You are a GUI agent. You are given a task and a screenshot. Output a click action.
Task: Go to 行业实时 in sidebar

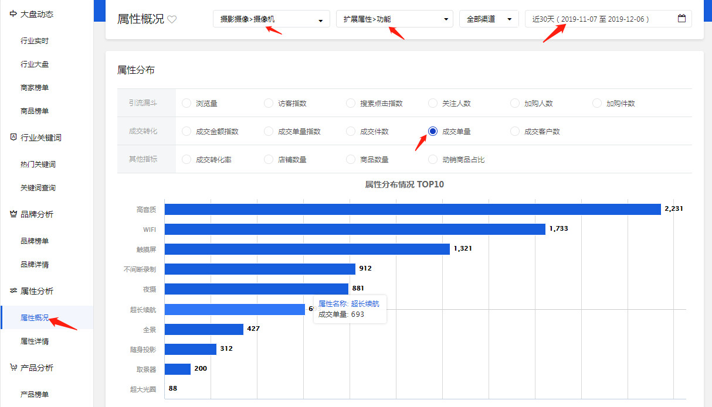point(35,41)
